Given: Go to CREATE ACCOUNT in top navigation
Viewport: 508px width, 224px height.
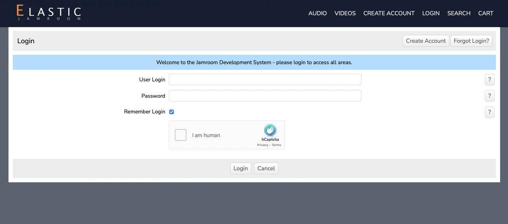Looking at the screenshot, I should (389, 13).
